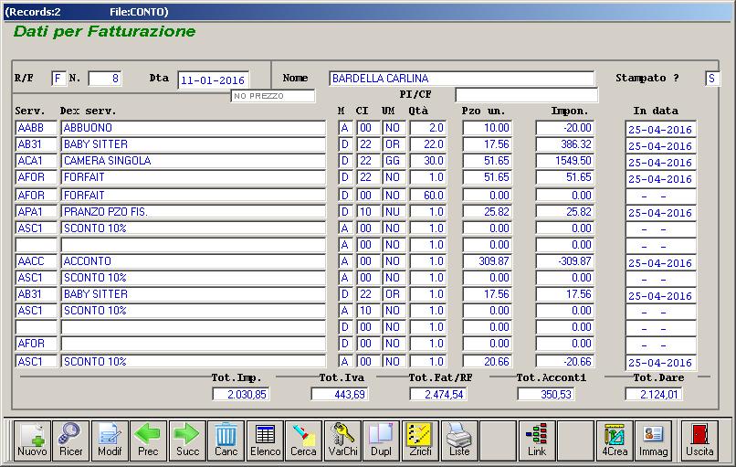This screenshot has height=467, width=736.
Task: Click service code ACA1
Action: (37, 161)
